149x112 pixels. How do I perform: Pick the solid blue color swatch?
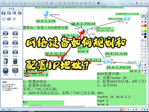click(x=145, y=34)
